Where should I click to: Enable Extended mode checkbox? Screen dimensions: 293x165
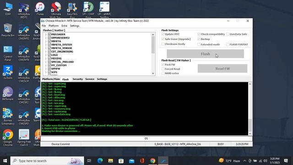click(199, 44)
